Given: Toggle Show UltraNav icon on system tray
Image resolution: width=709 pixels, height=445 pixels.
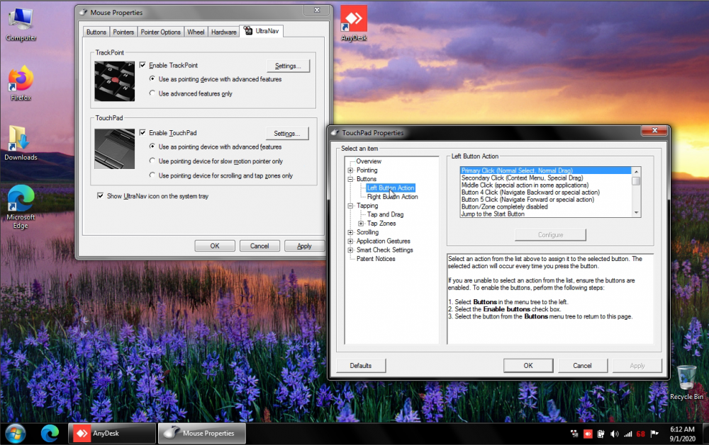Looking at the screenshot, I should (x=101, y=196).
